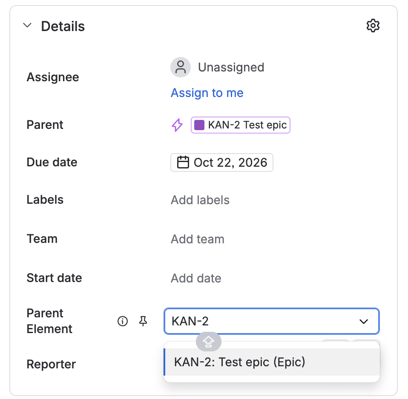The image size is (408, 399).
Task: Open the Details settings gear
Action: pyautogui.click(x=373, y=26)
